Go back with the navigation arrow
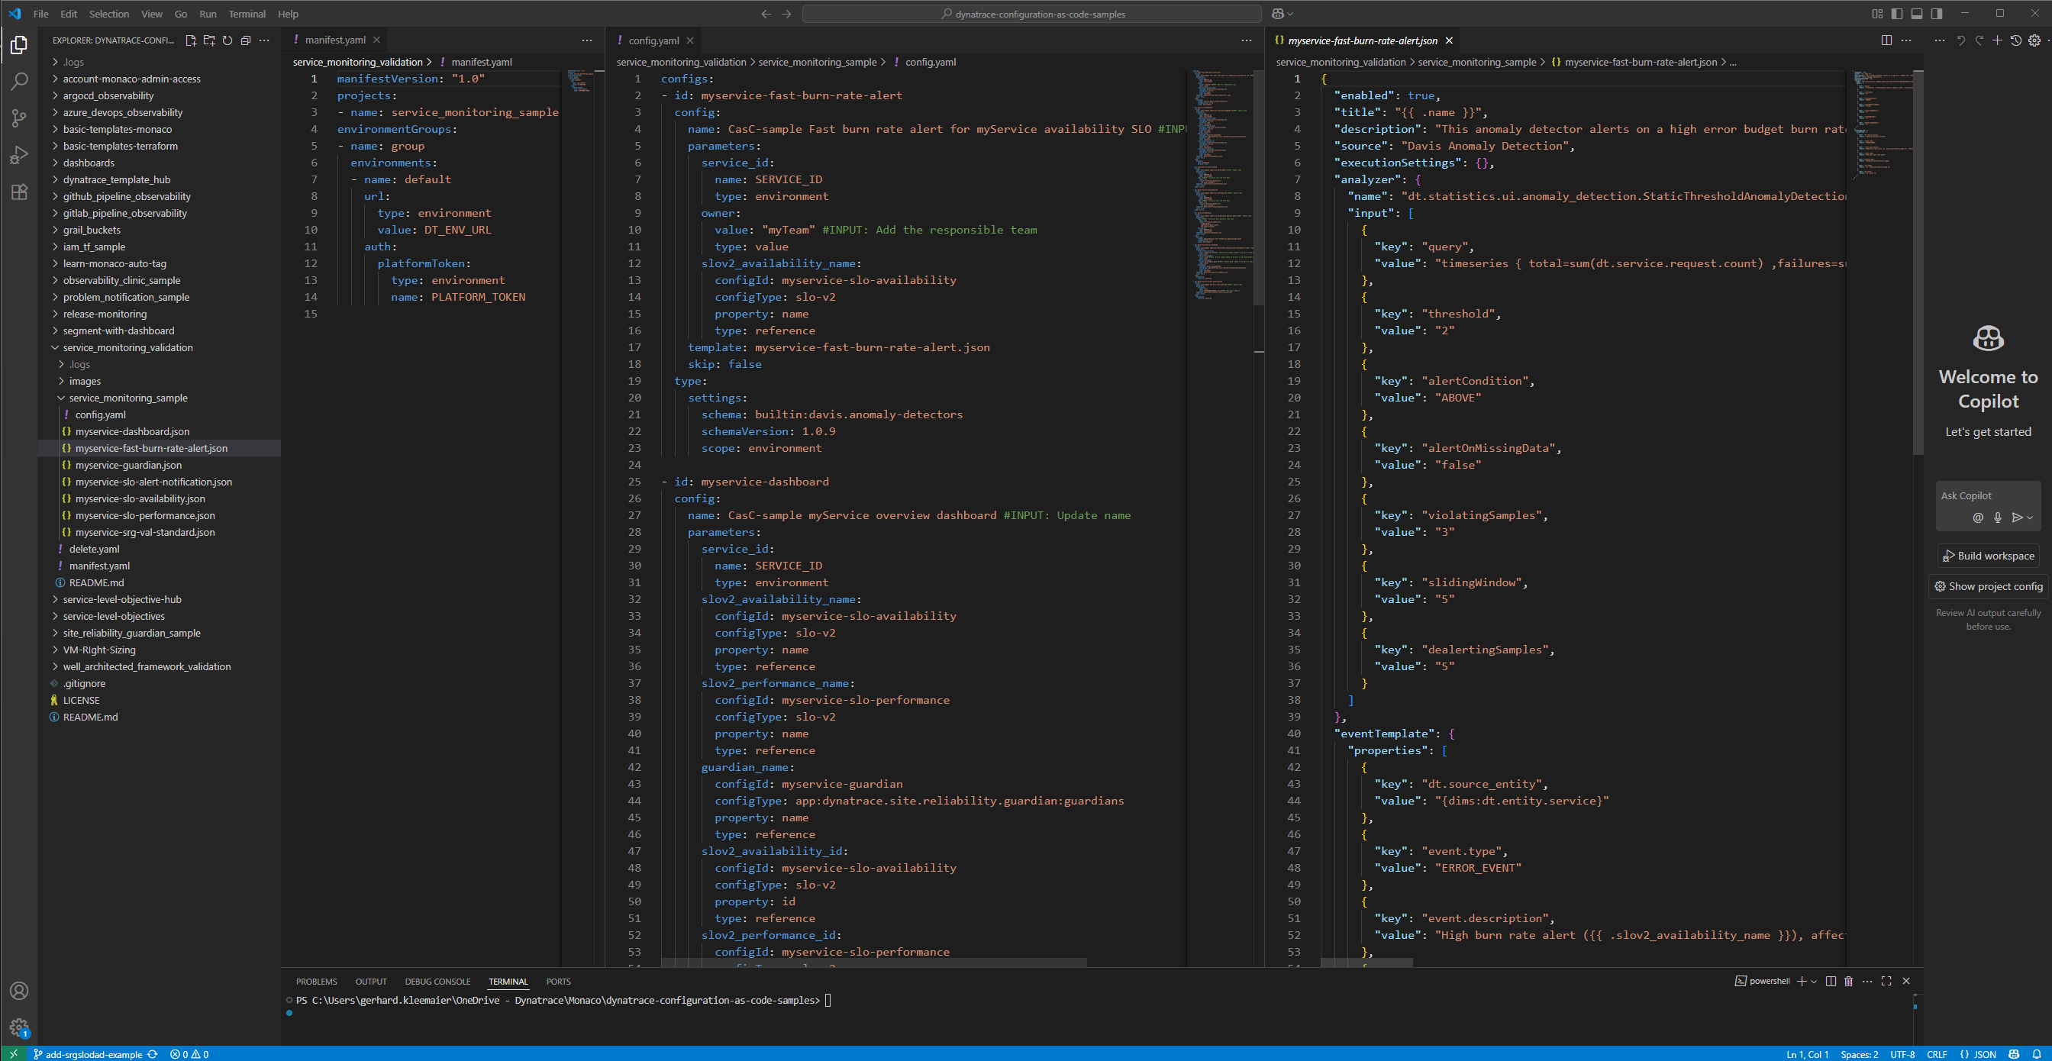 tap(766, 14)
